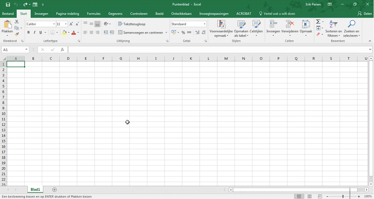Click the 100% zoom level
Screen dimensions: 374x199
[368, 196]
